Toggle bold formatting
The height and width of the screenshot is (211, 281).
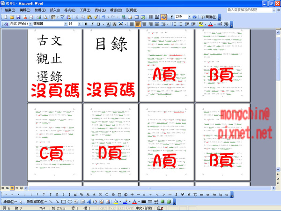pos(86,24)
